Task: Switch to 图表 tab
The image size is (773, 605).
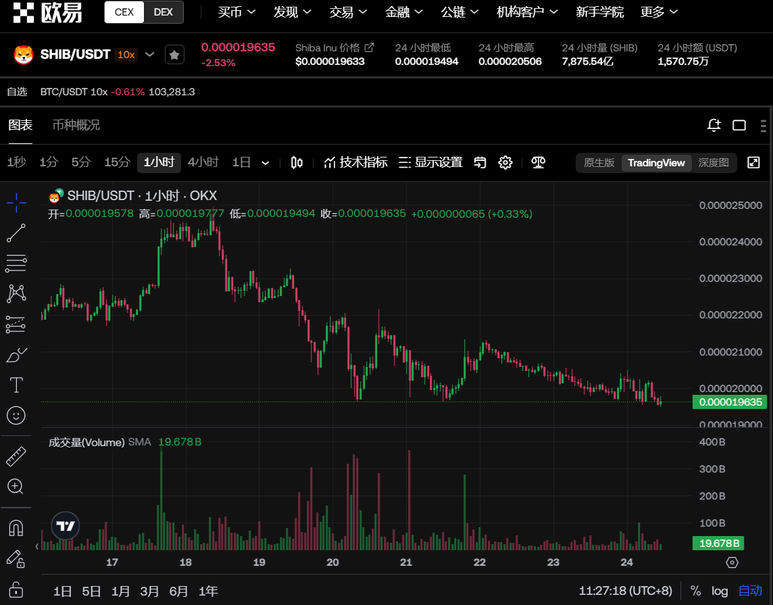Action: tap(20, 125)
